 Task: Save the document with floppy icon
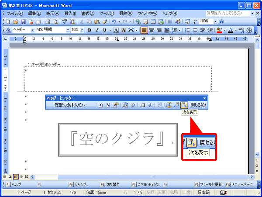click(23, 21)
